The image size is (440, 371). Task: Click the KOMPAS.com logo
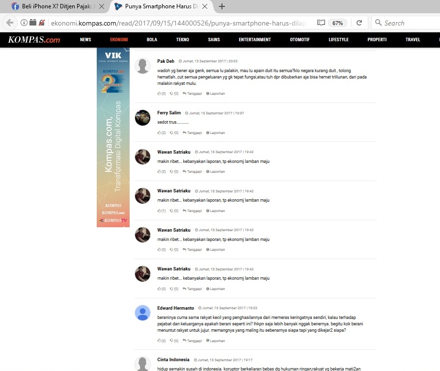pyautogui.click(x=34, y=40)
